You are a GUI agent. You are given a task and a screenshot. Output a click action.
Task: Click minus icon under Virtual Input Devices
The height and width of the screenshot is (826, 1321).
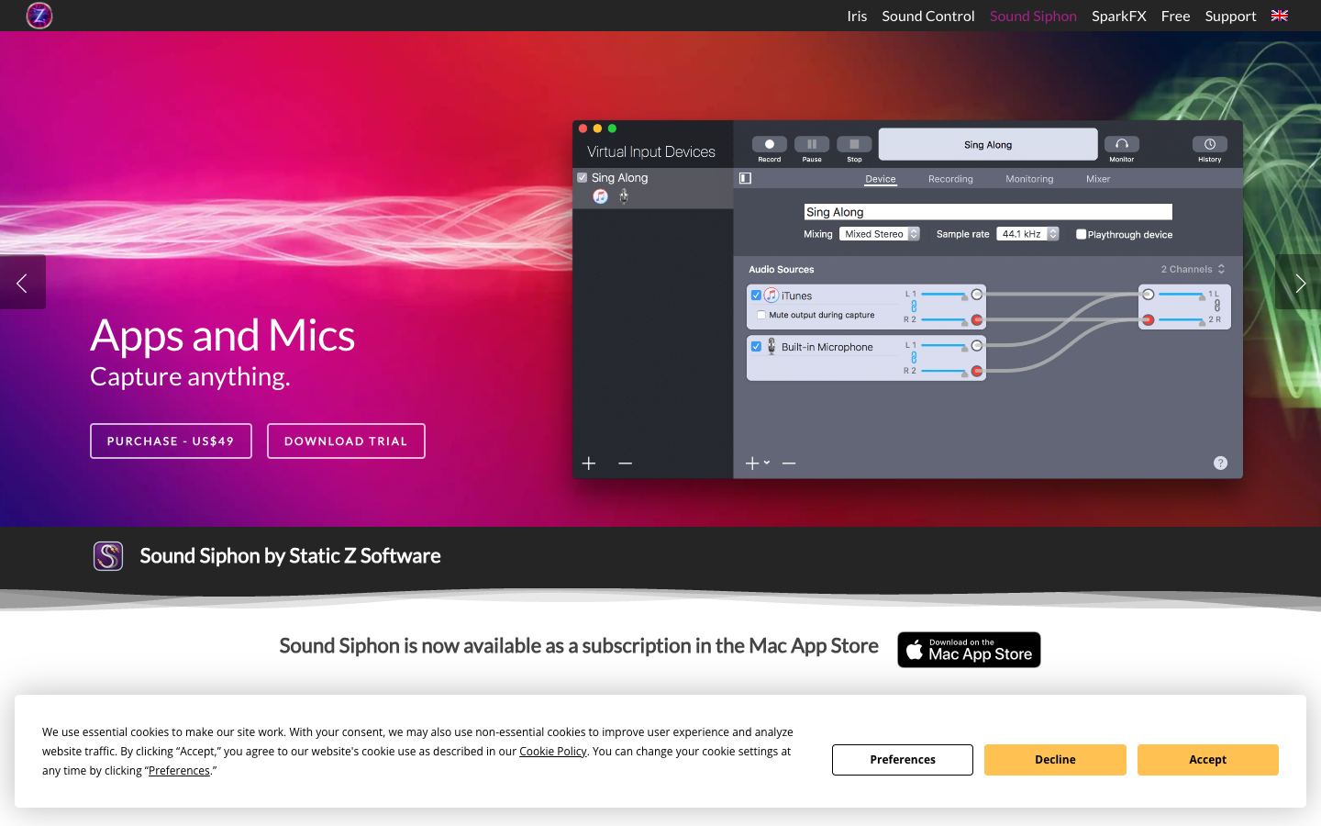point(626,463)
